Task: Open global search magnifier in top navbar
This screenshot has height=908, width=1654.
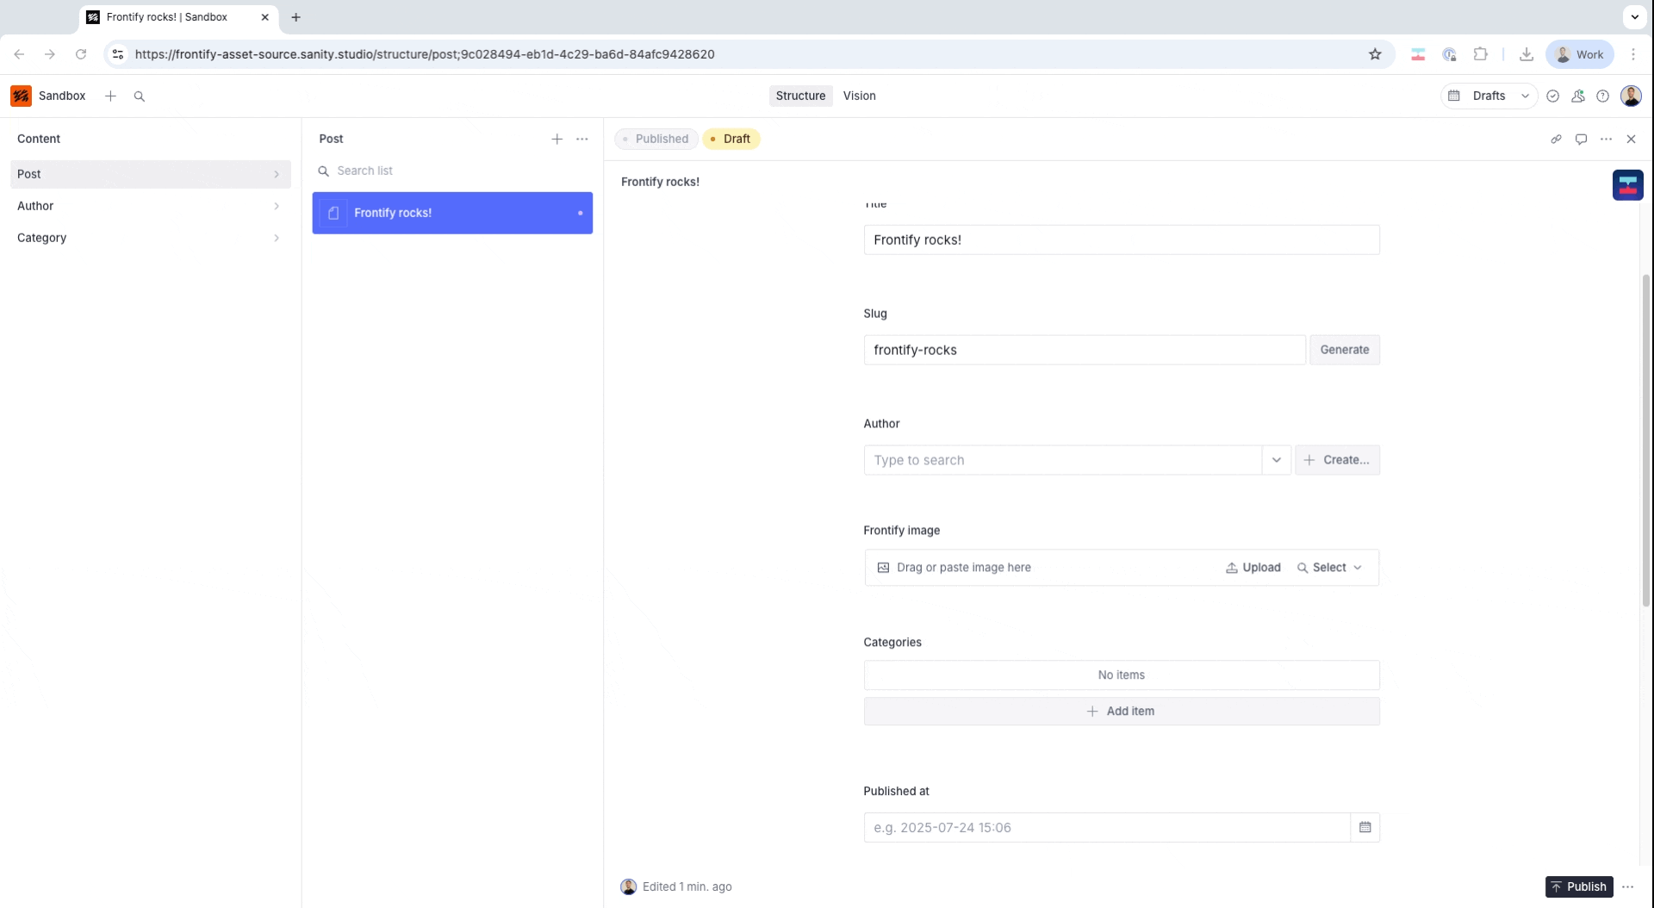Action: (140, 96)
